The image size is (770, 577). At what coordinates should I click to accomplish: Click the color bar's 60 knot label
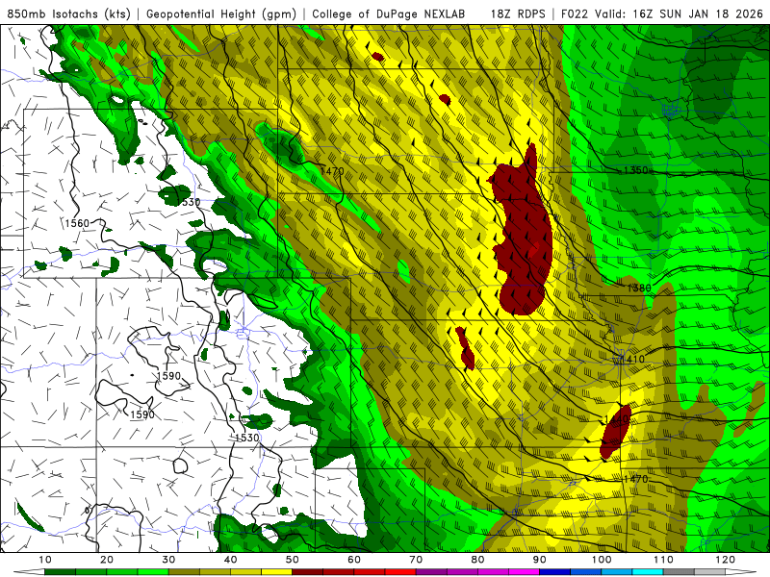(x=354, y=560)
